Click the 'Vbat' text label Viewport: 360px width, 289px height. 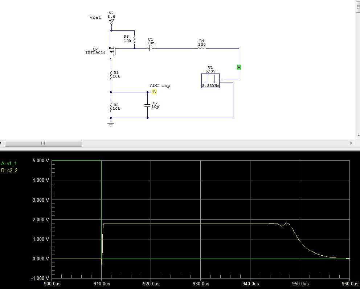tap(95, 17)
